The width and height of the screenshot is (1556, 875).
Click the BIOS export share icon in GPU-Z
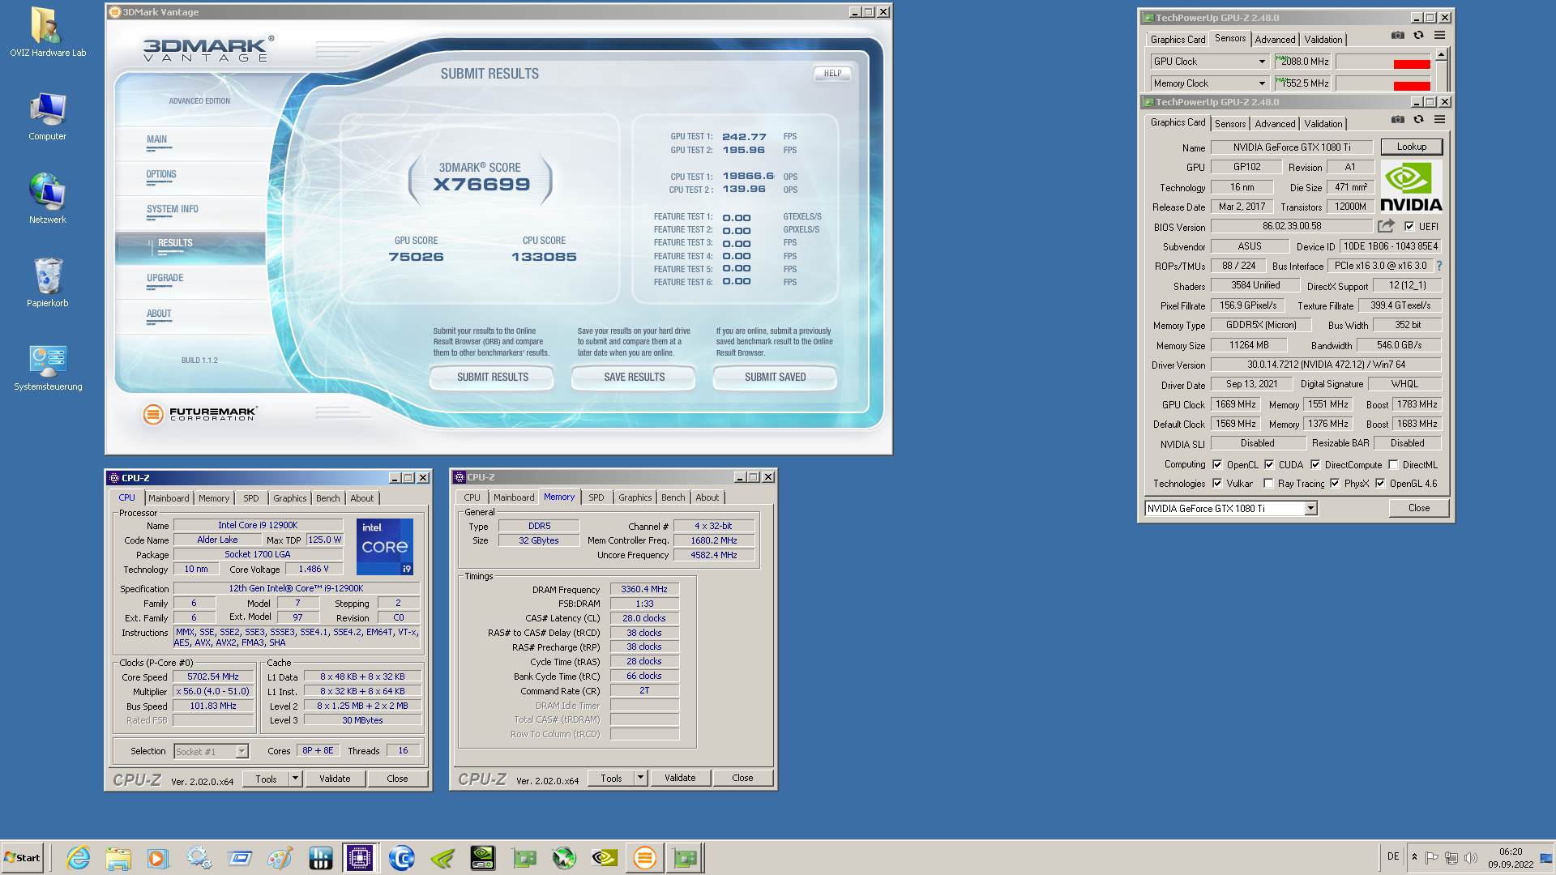(x=1386, y=226)
